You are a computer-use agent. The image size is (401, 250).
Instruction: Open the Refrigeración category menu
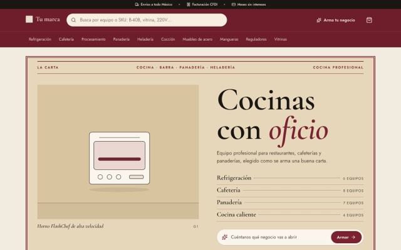click(40, 39)
